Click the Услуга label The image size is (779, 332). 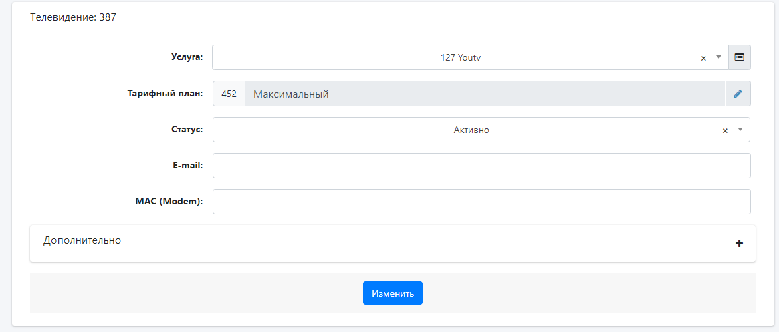[x=187, y=57]
